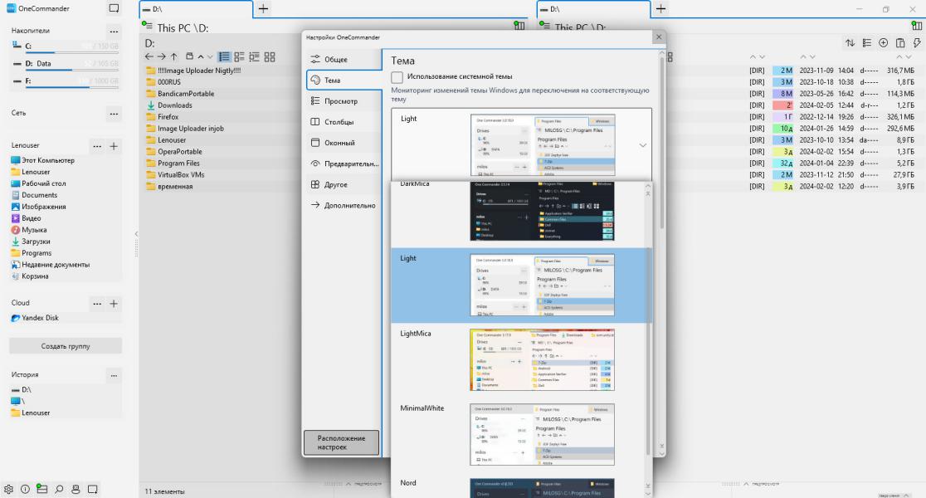926x498 pixels.
Task: Open the Просмотр settings section
Action: [x=344, y=101]
